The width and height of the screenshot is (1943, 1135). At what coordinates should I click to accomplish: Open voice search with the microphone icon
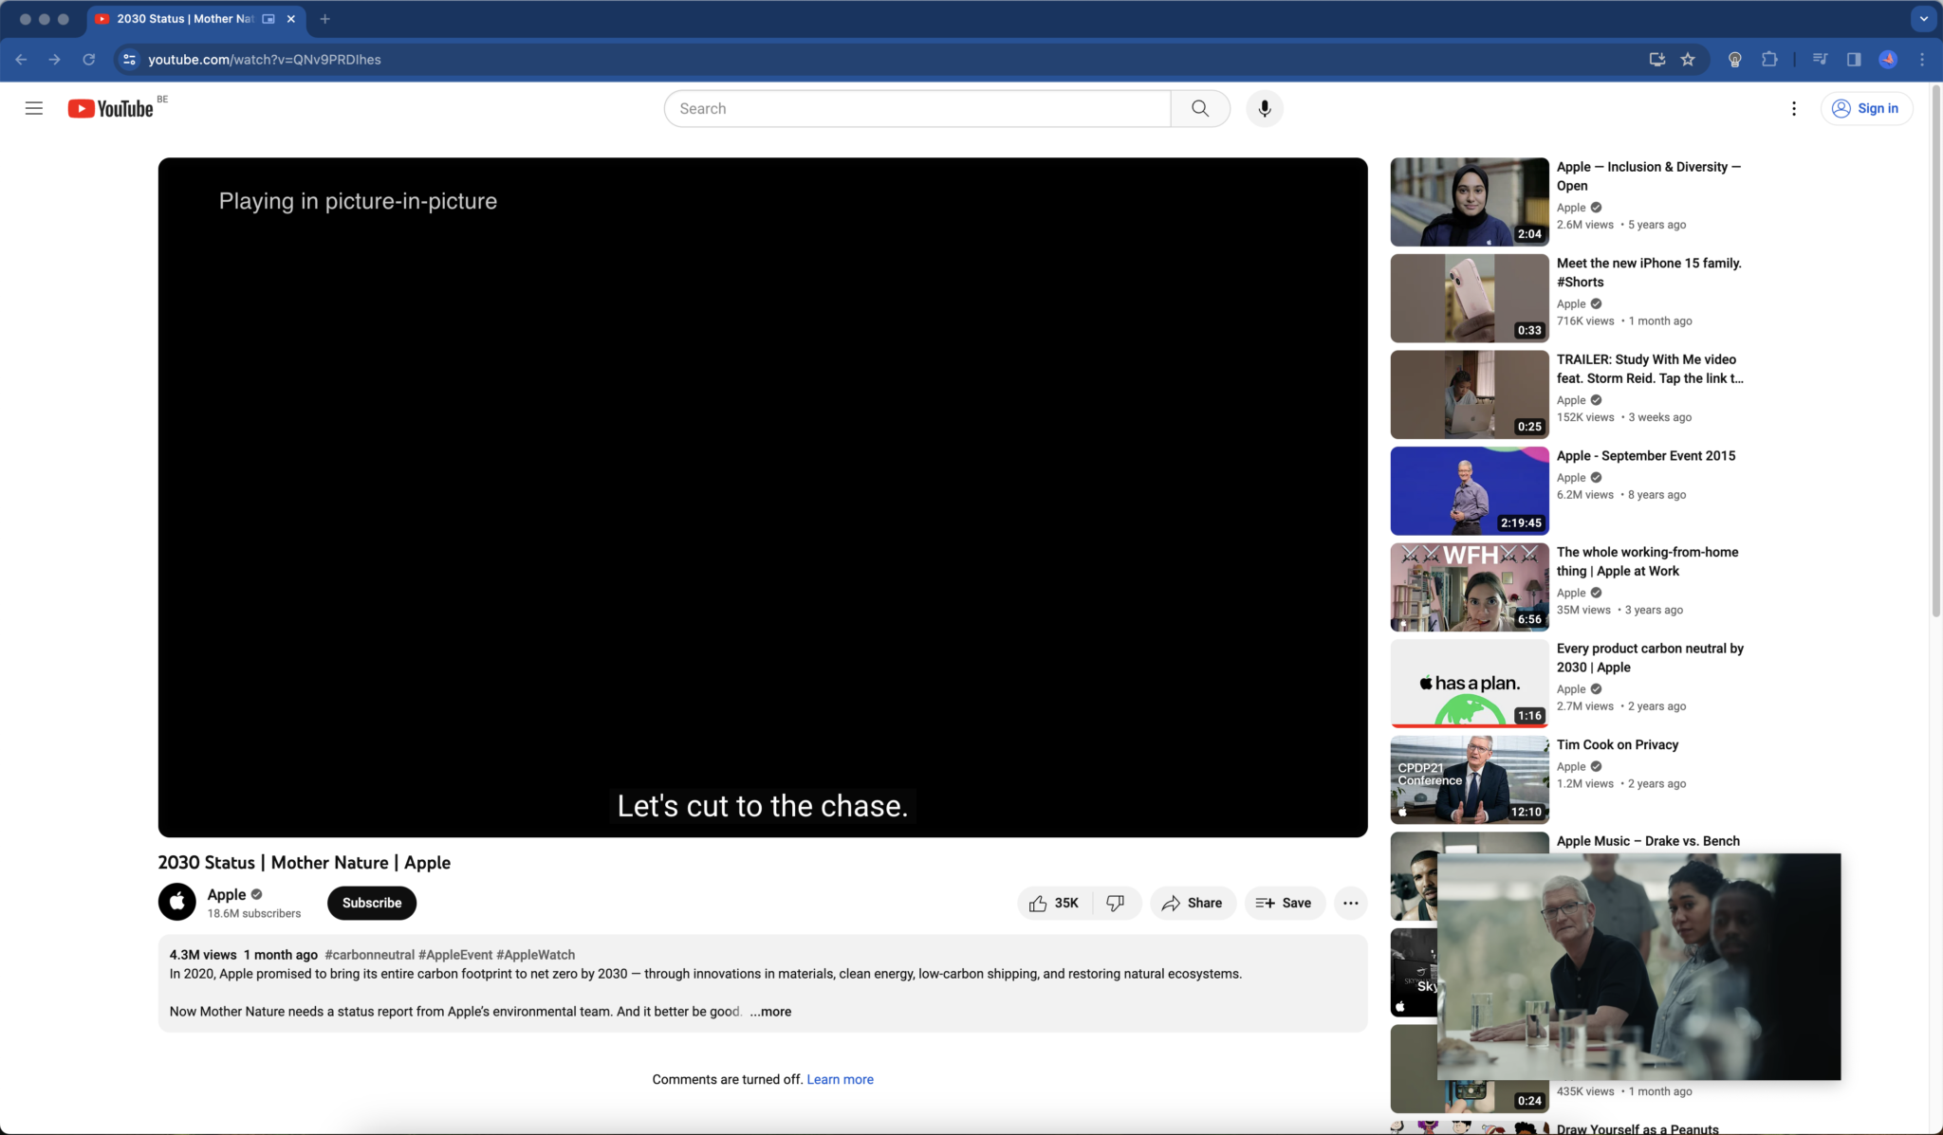pos(1264,108)
